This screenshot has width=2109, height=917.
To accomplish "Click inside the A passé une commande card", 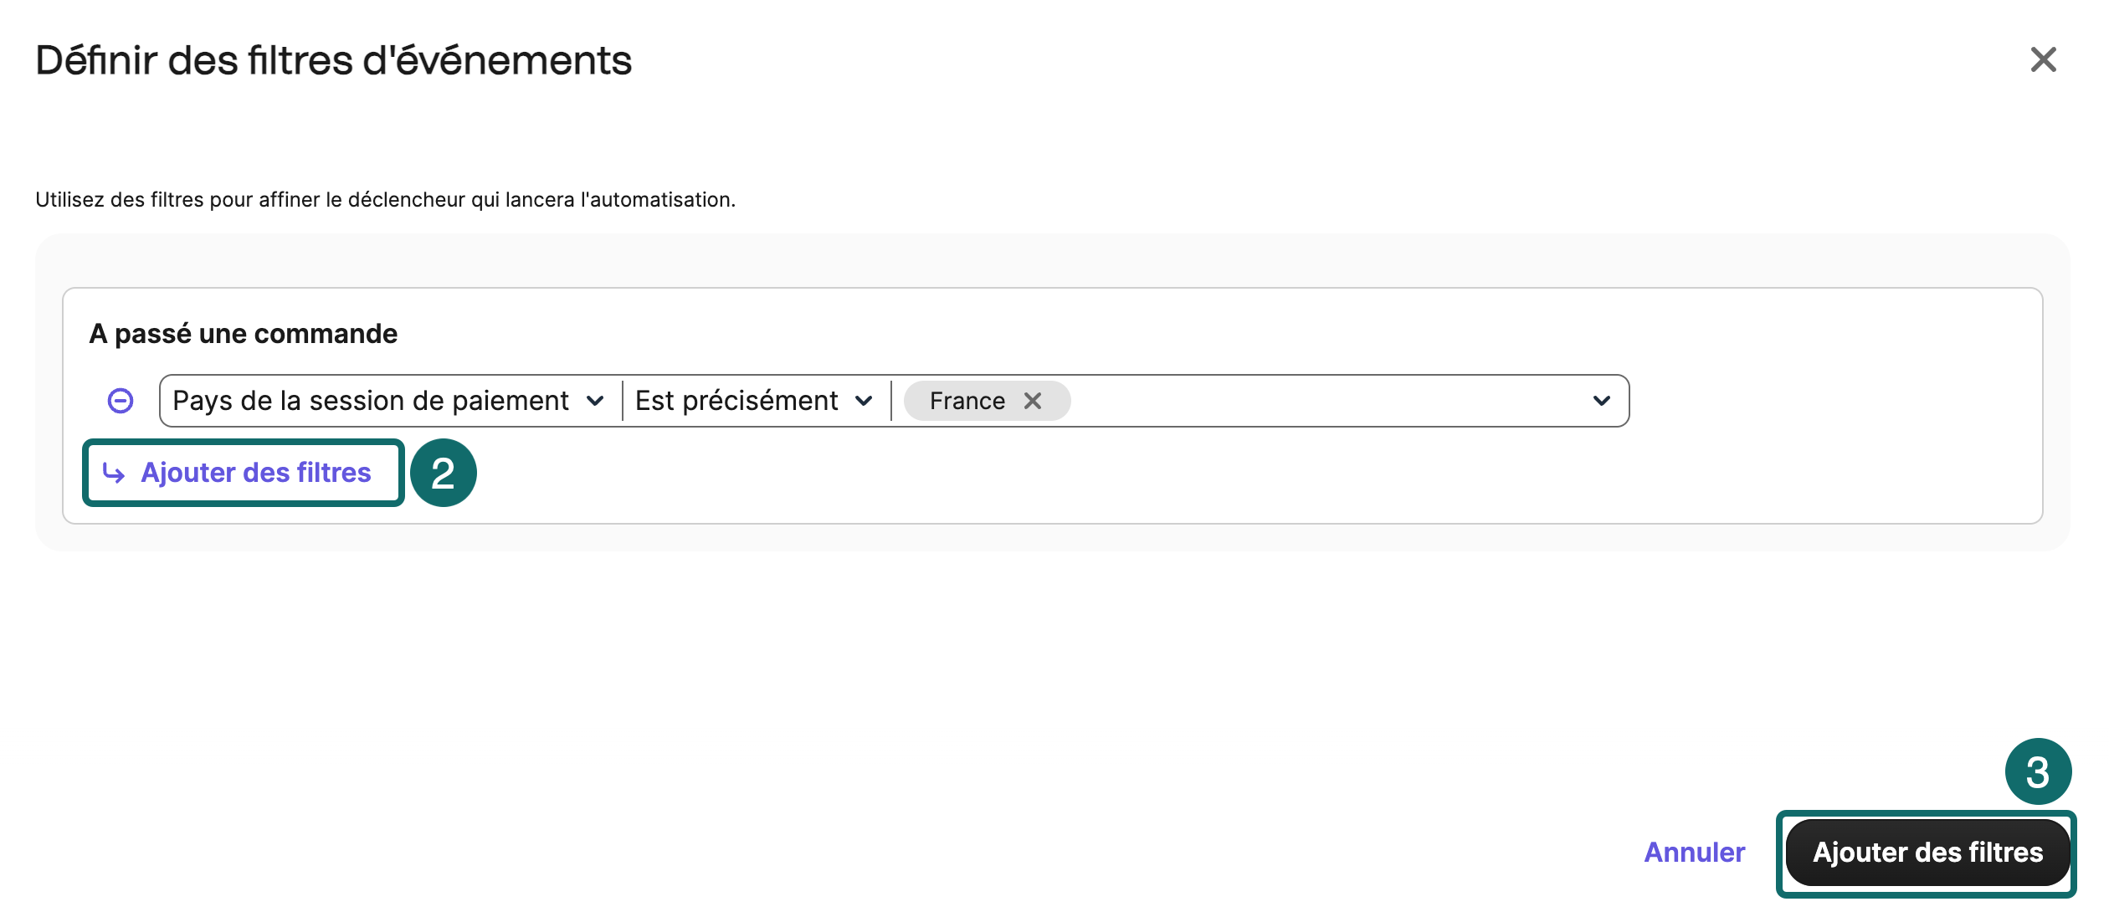I will pyautogui.click(x=1052, y=406).
